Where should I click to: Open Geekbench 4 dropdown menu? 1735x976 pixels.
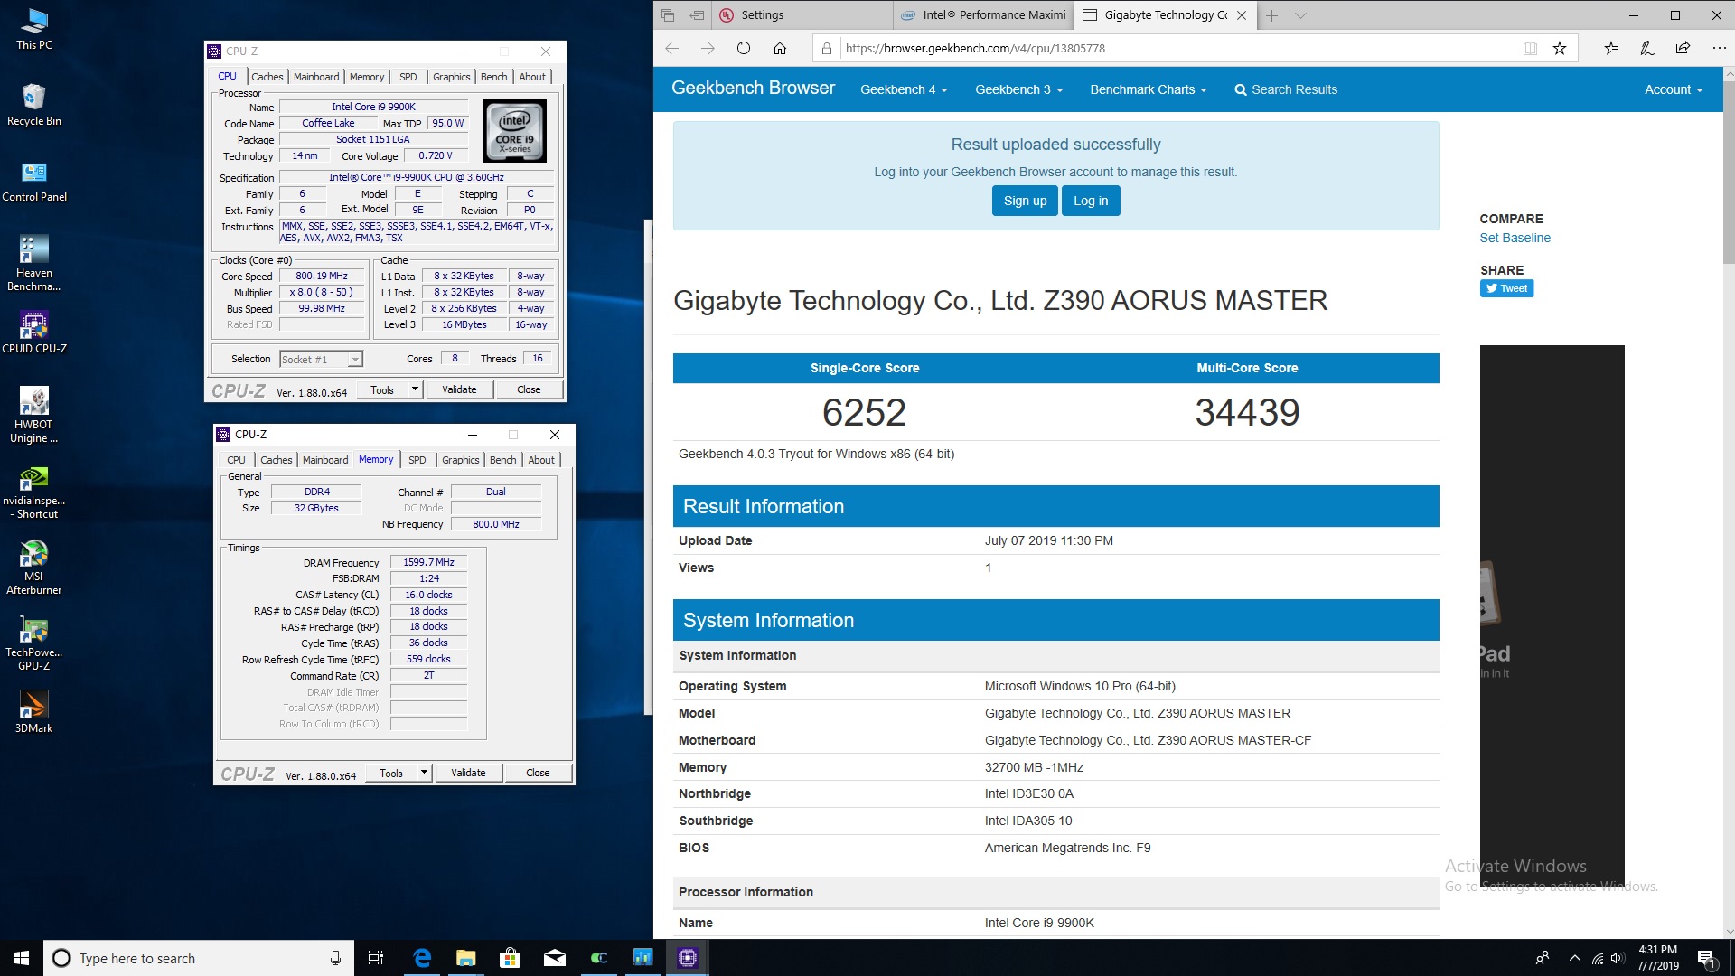coord(904,89)
